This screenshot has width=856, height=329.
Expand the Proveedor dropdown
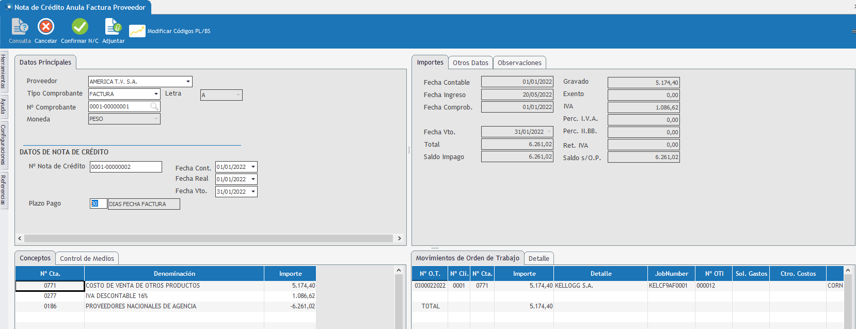(188, 82)
